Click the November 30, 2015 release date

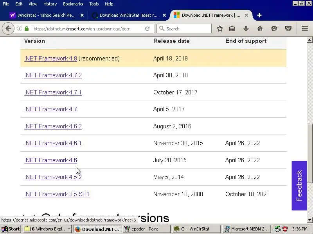(178, 143)
